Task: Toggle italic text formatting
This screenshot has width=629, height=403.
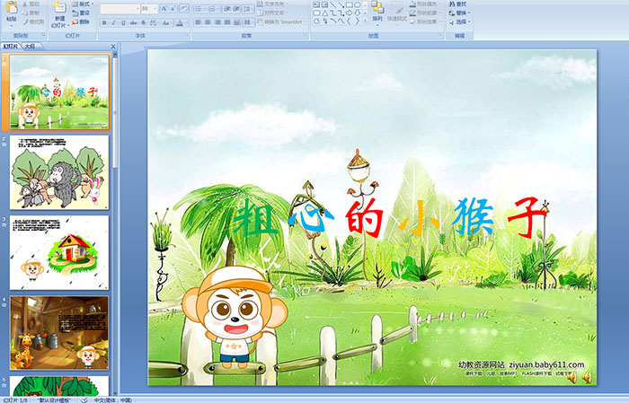Action: tap(111, 22)
